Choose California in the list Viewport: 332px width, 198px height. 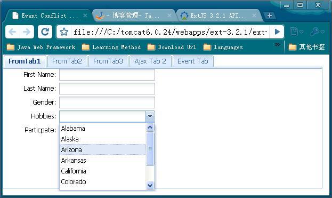tap(103, 171)
